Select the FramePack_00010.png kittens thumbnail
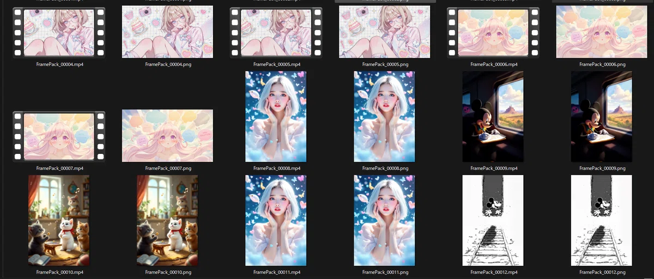The height and width of the screenshot is (279, 654). click(167, 220)
